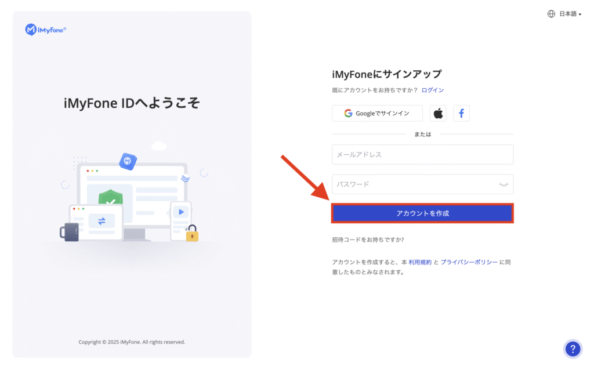The width and height of the screenshot is (594, 370).
Task: Open the 利用規約 link
Action: coord(420,262)
